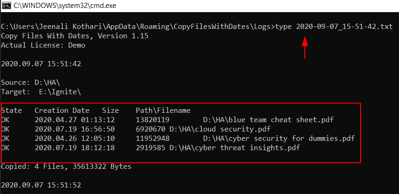
Task: Click the log filename 2020-09-07_15-51-42.txt
Action: pos(344,26)
